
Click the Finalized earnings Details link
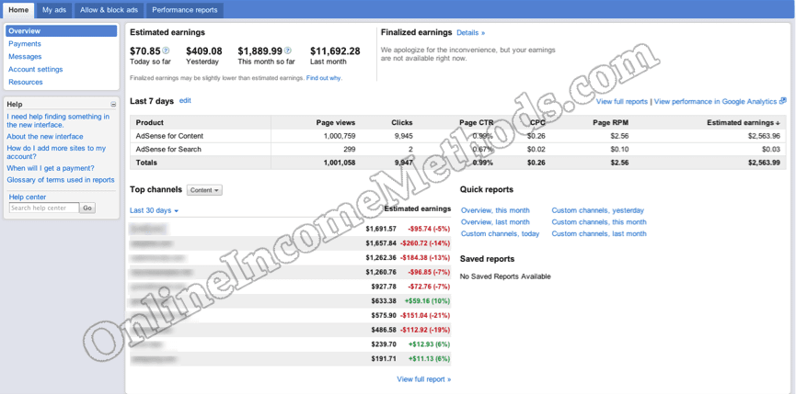(x=470, y=33)
